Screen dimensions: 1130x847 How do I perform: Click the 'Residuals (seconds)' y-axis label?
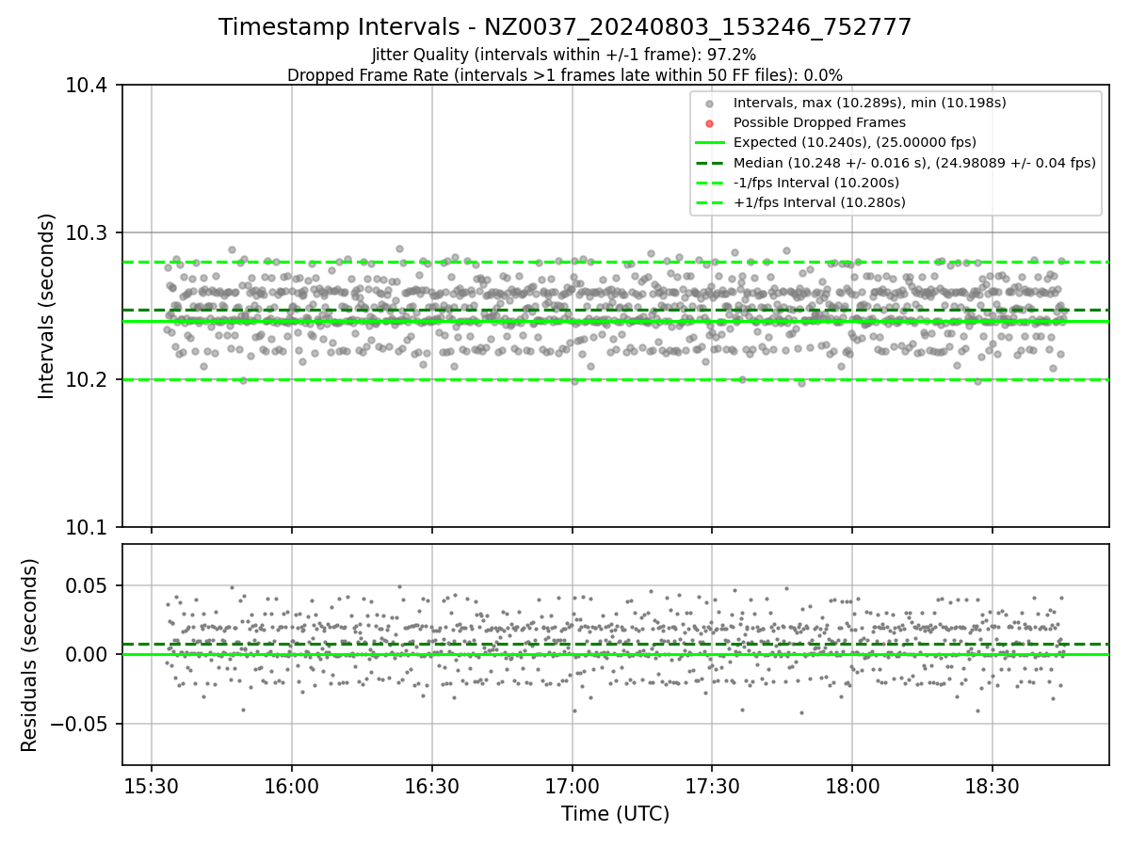30,654
